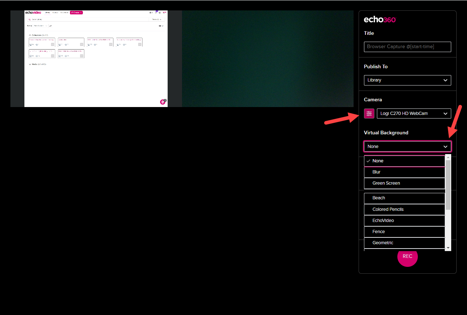Viewport: 467px width, 315px height.
Task: Click the Camera section heading
Action: pos(373,99)
